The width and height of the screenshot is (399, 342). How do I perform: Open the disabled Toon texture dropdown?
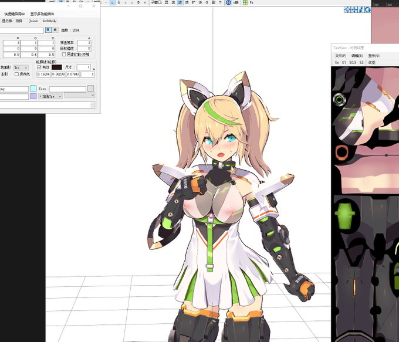click(x=80, y=95)
